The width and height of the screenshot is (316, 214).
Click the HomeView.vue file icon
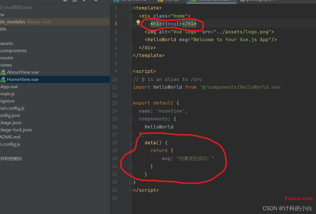click(x=3, y=79)
